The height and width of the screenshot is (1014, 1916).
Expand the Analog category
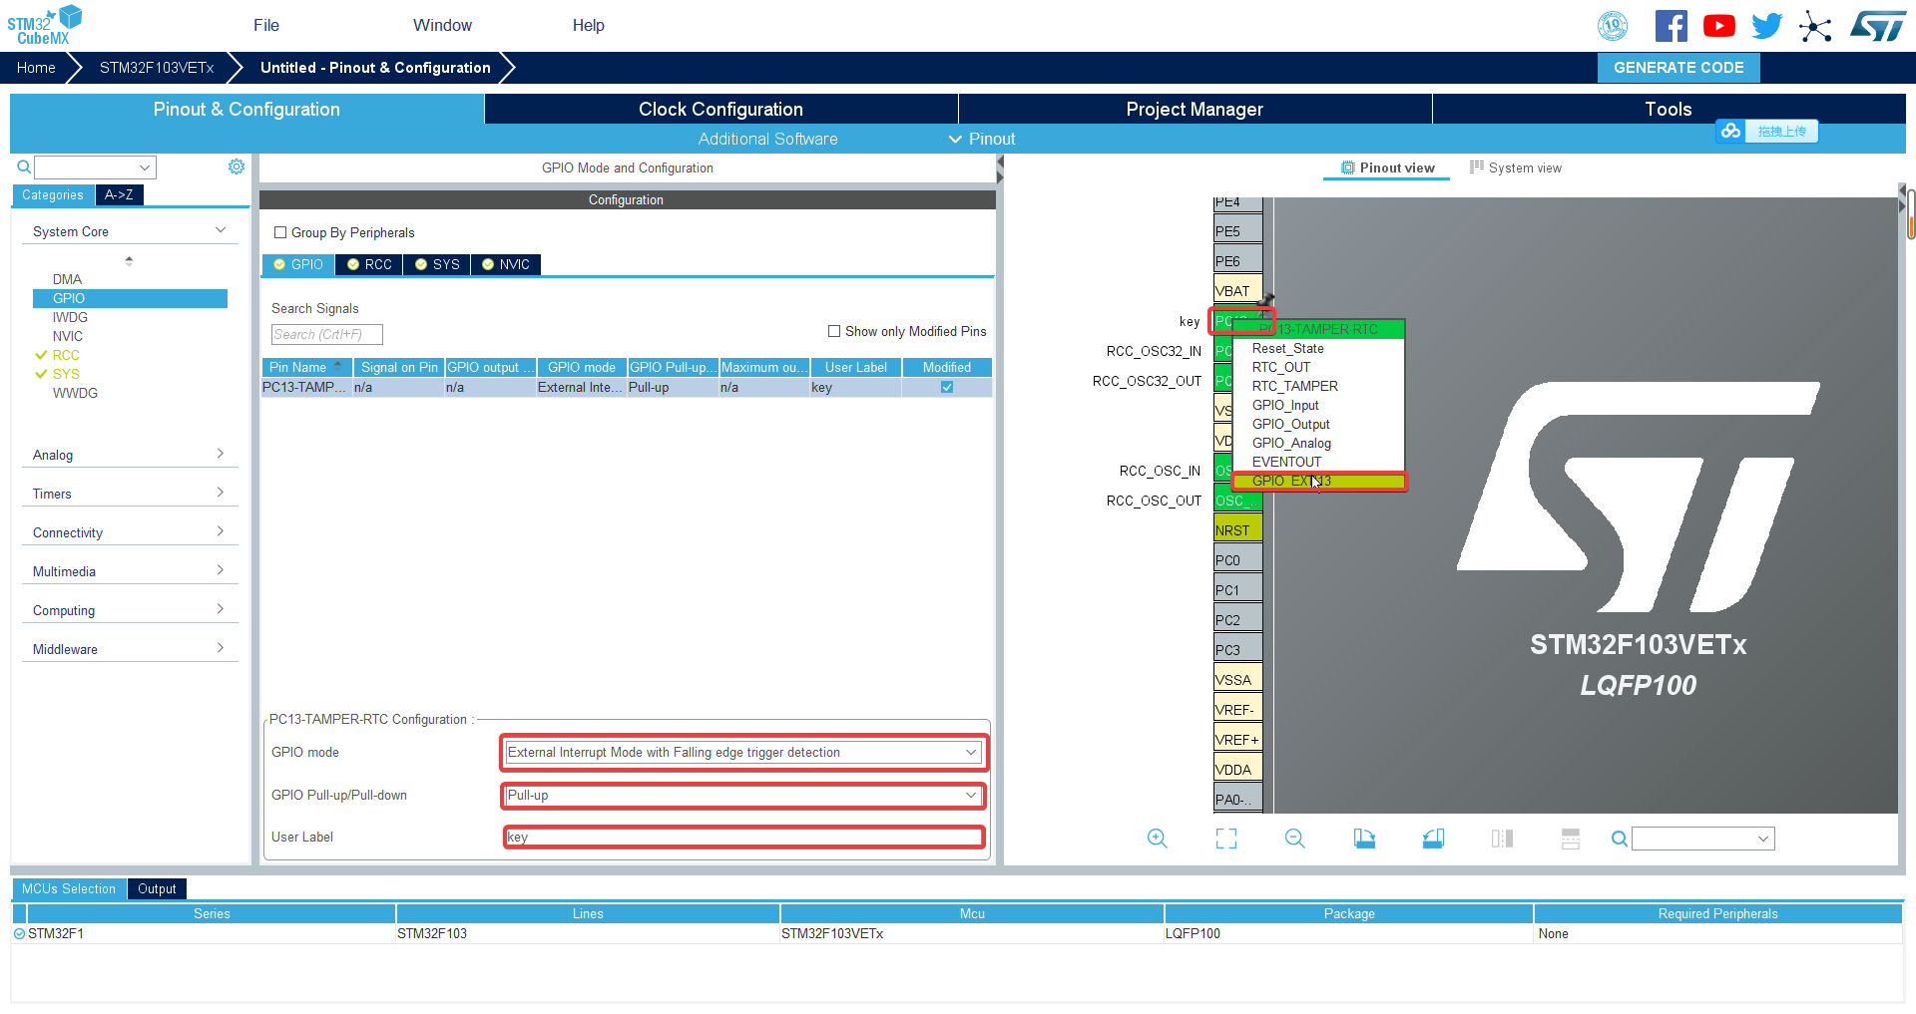221,454
